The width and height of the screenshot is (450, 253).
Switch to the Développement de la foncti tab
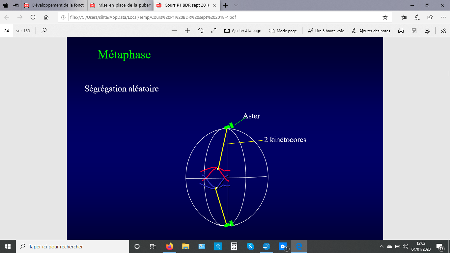click(x=55, y=5)
